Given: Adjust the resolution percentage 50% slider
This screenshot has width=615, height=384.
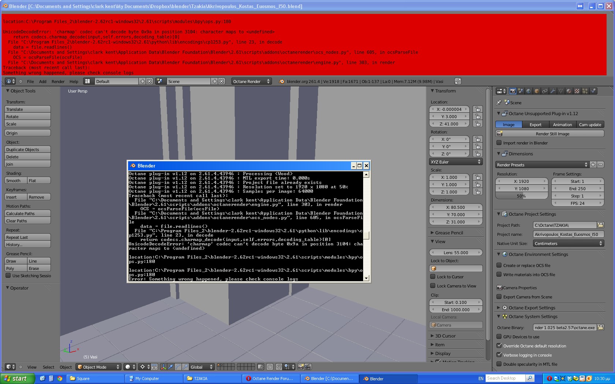Looking at the screenshot, I should 522,196.
